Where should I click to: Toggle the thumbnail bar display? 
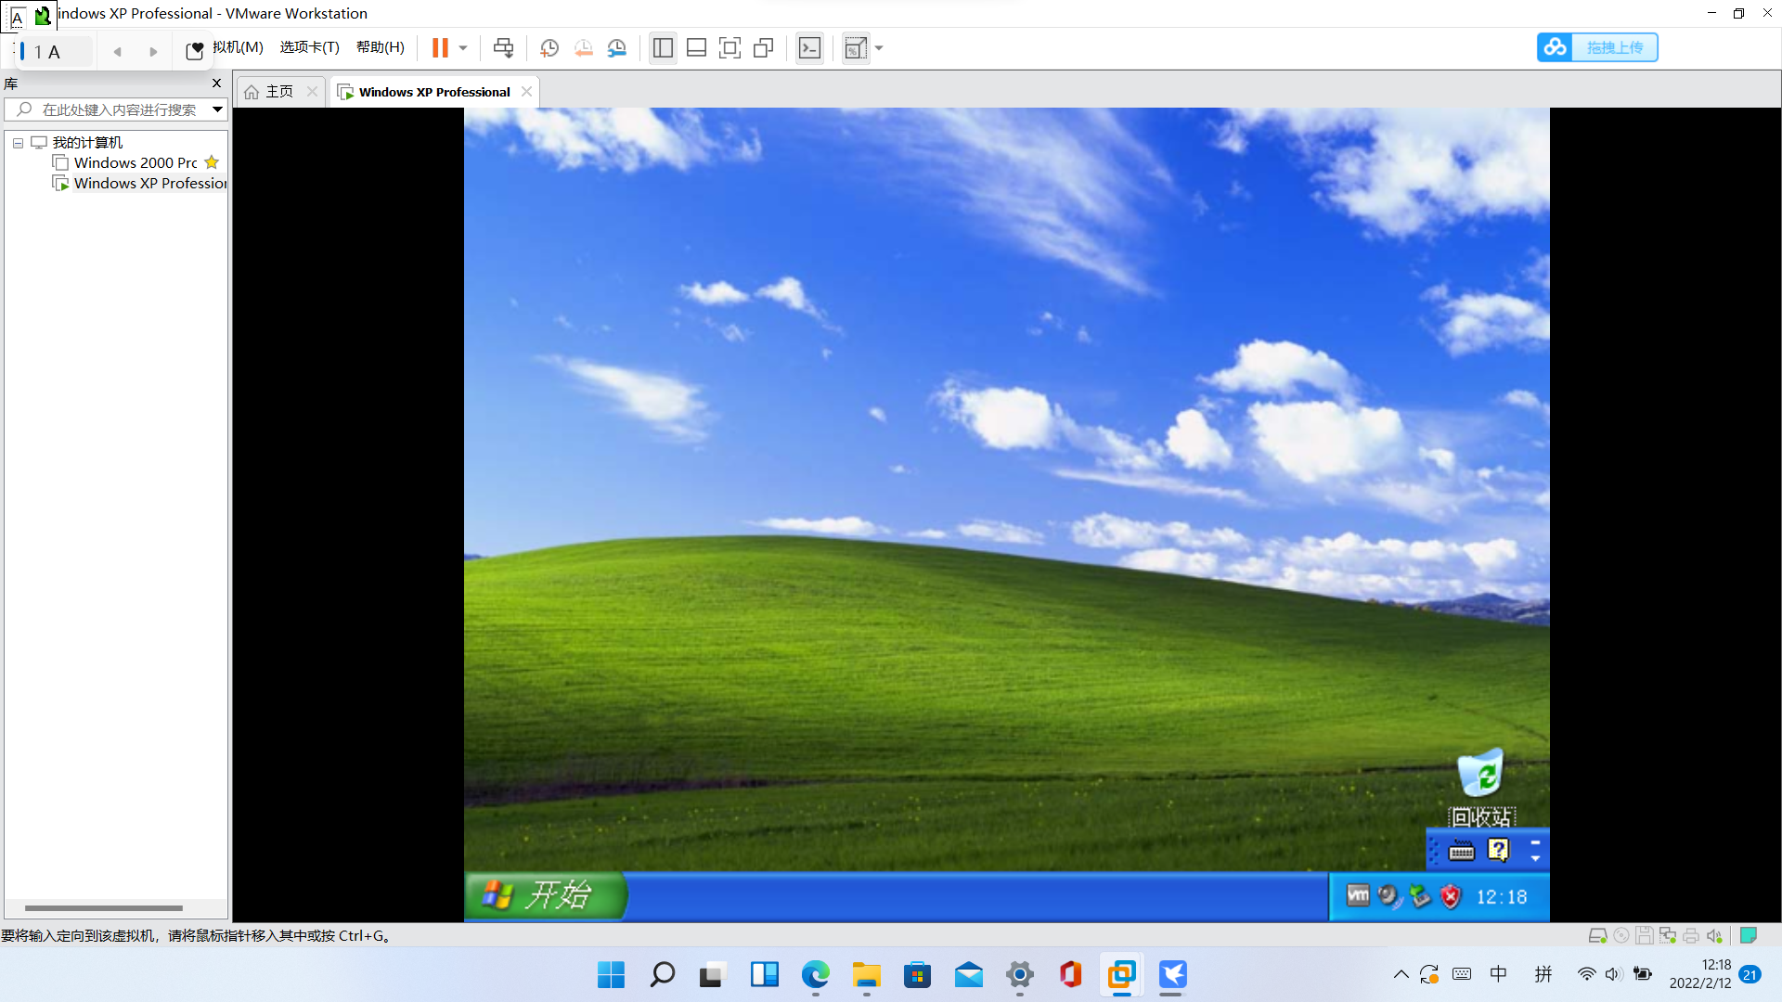[x=696, y=48]
